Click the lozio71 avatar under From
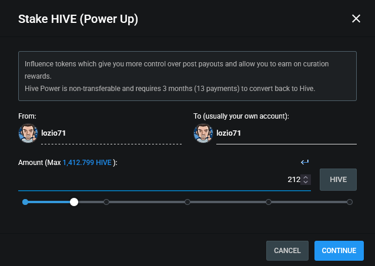375x266 pixels. (28, 133)
